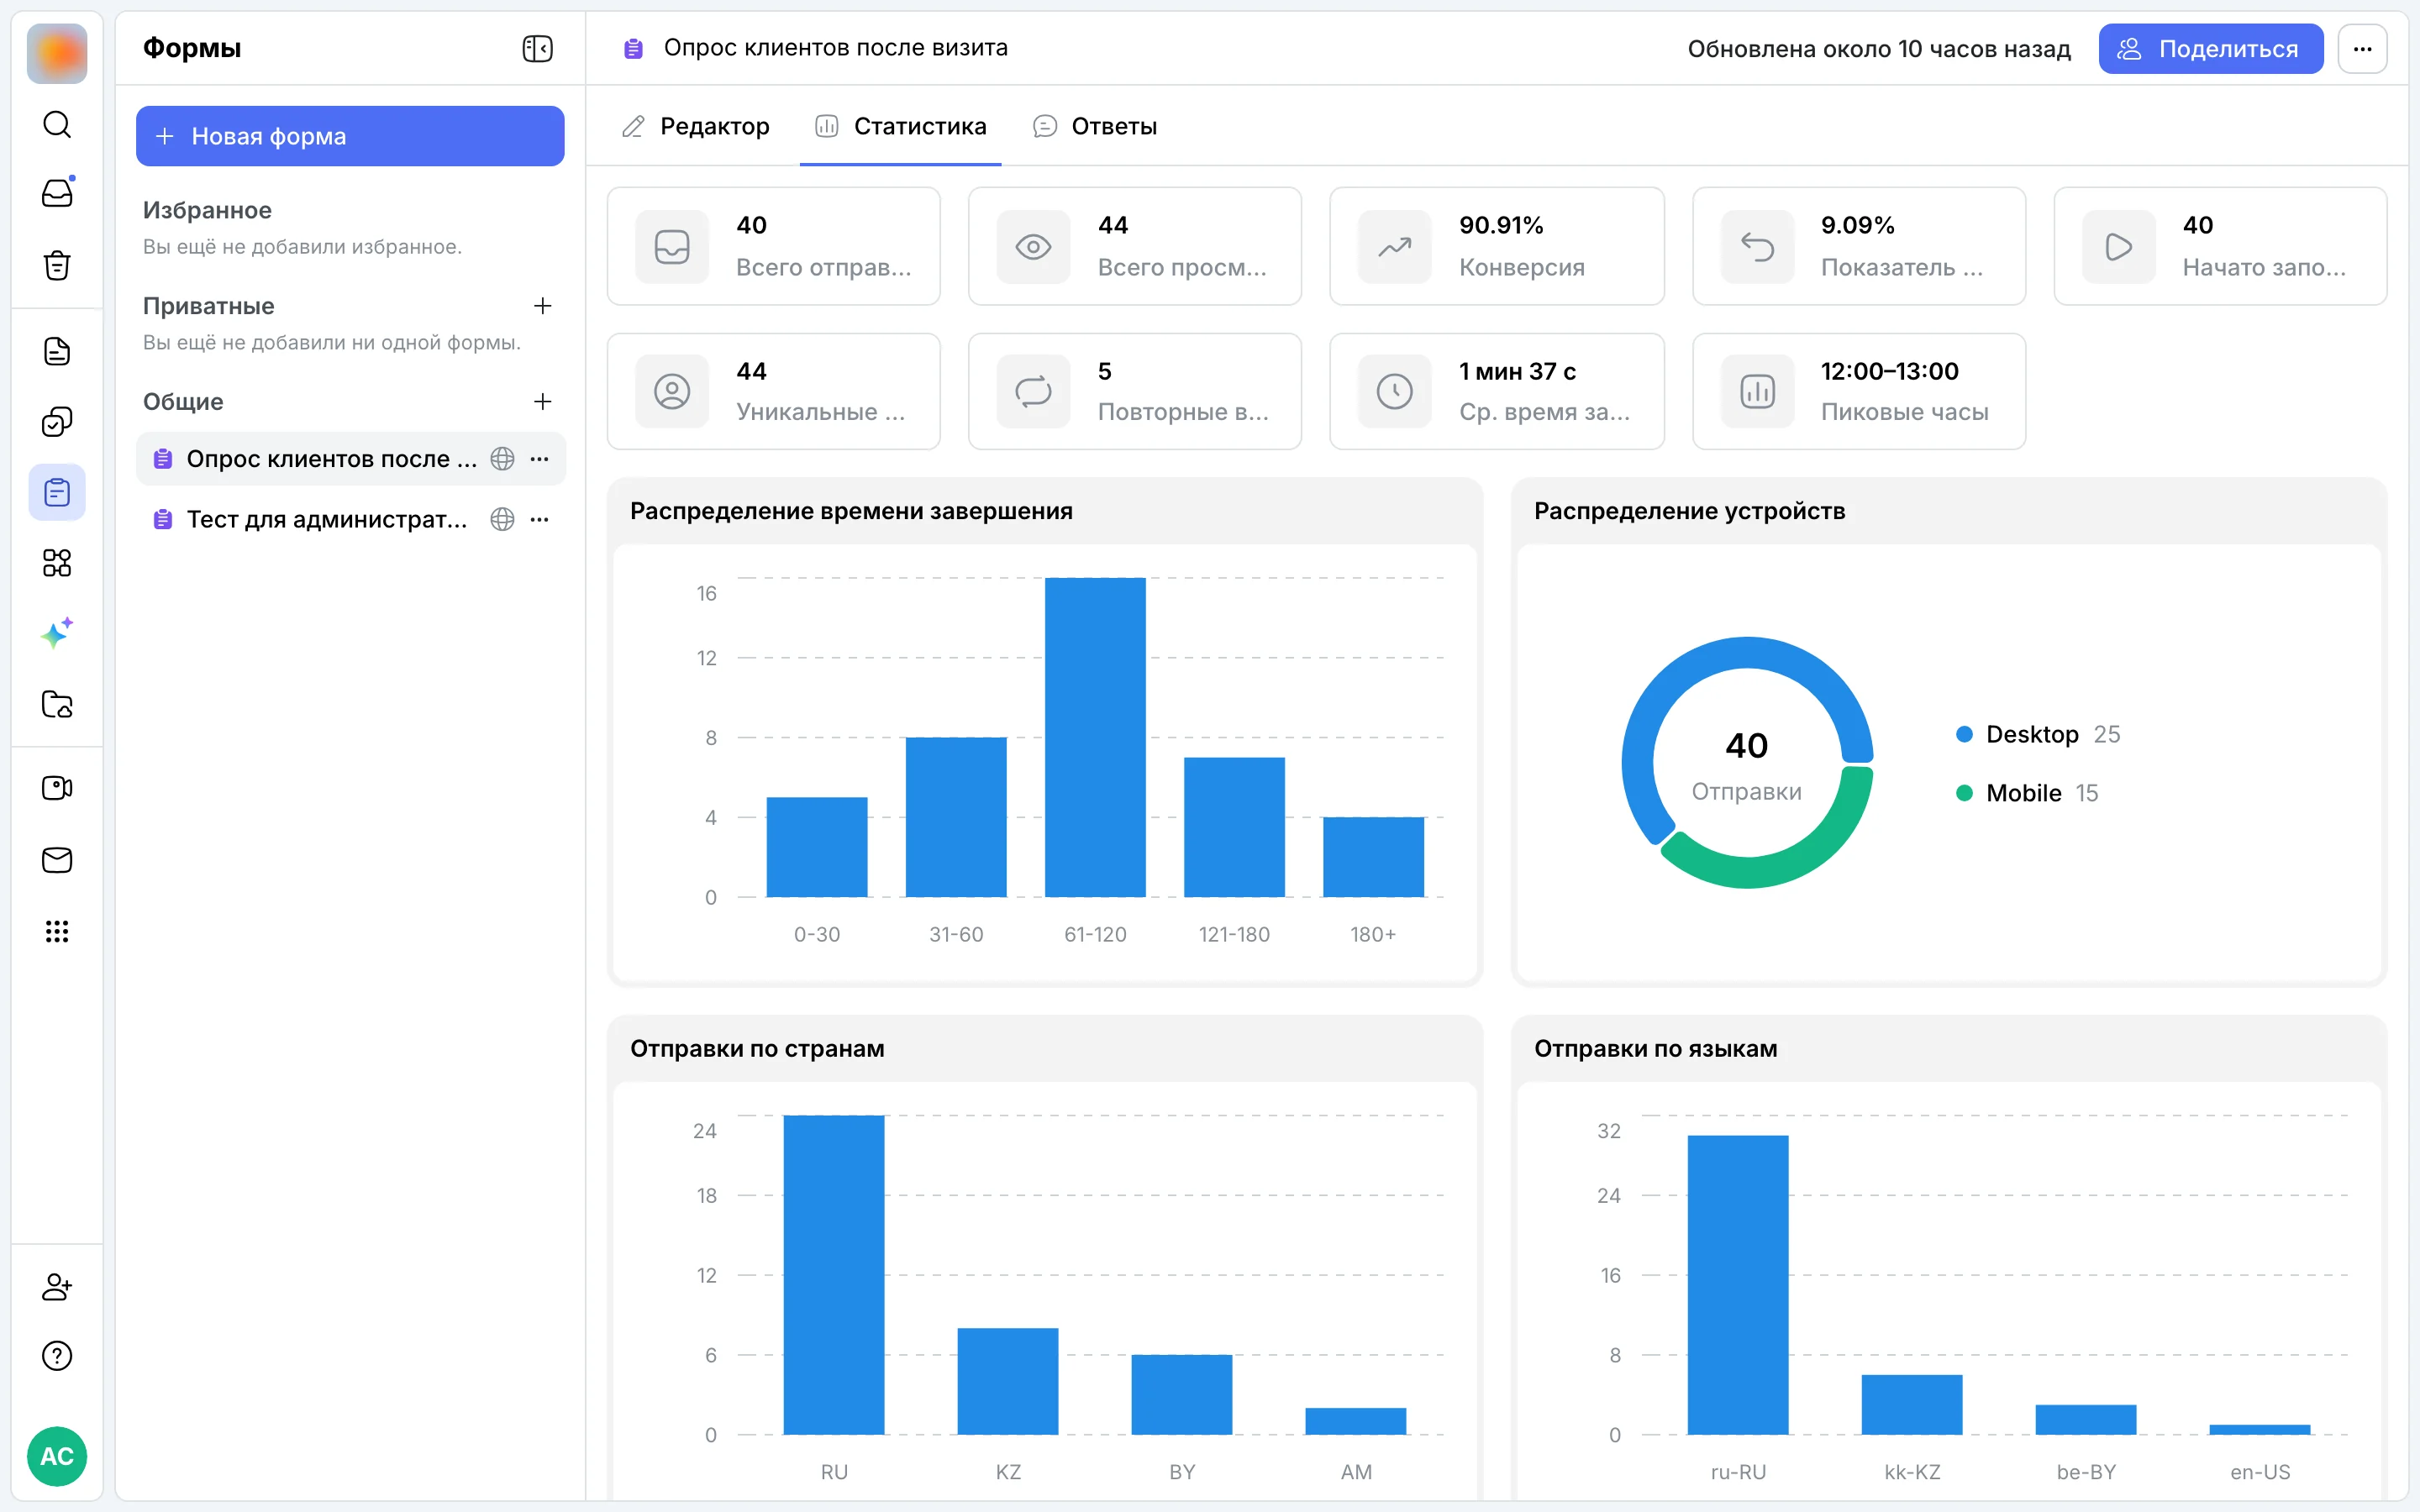Click globe icon next to Опрос клиентов form
The height and width of the screenshot is (1512, 2420).
[x=502, y=459]
